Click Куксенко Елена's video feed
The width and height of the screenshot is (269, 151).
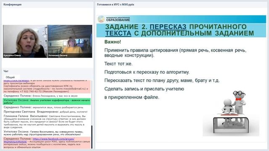tap(25, 41)
